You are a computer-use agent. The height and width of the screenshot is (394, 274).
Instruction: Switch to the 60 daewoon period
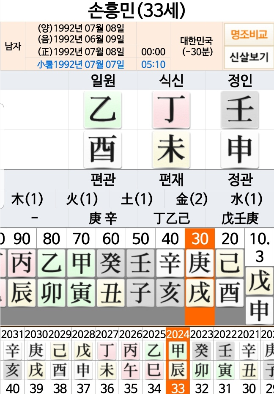click(111, 238)
